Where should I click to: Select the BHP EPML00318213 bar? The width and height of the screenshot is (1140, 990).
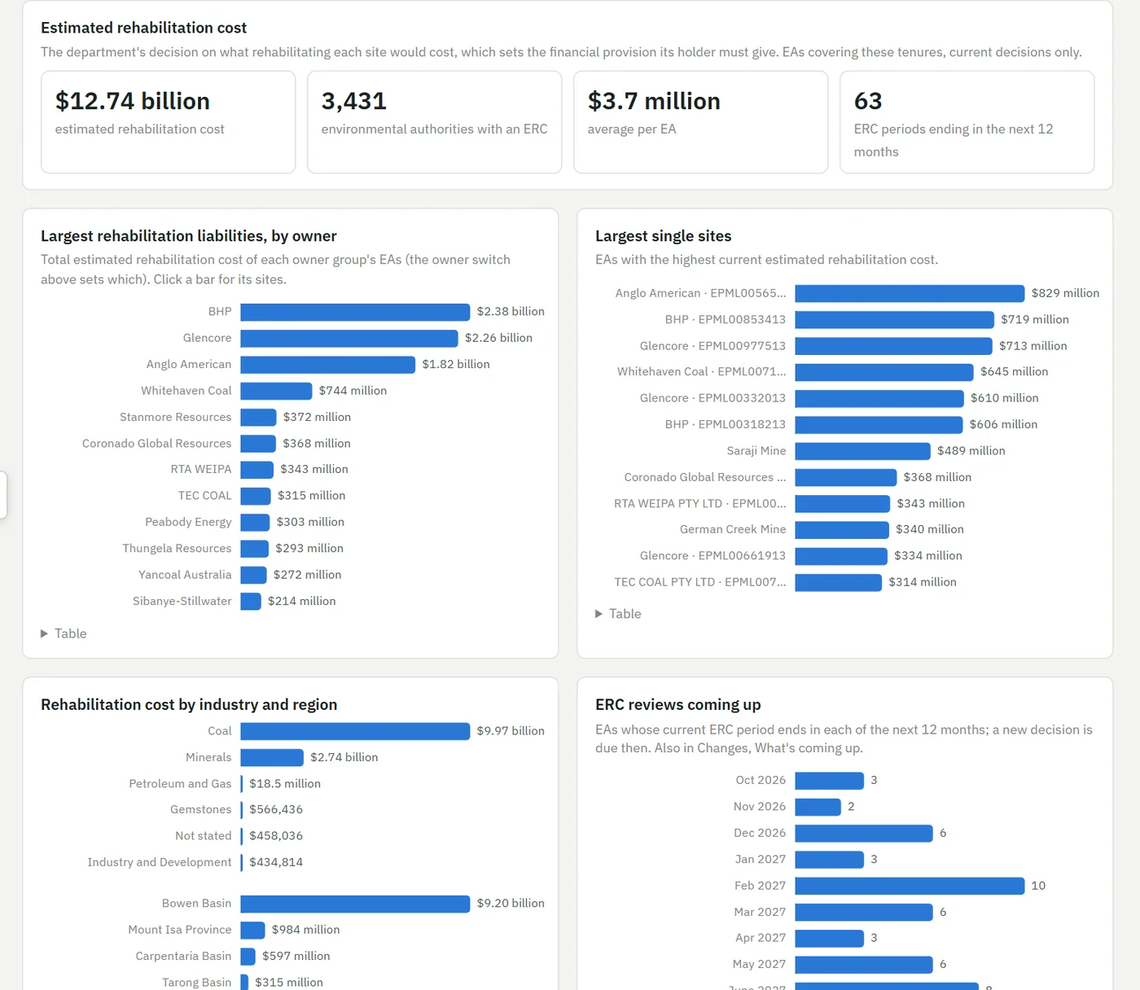click(879, 425)
